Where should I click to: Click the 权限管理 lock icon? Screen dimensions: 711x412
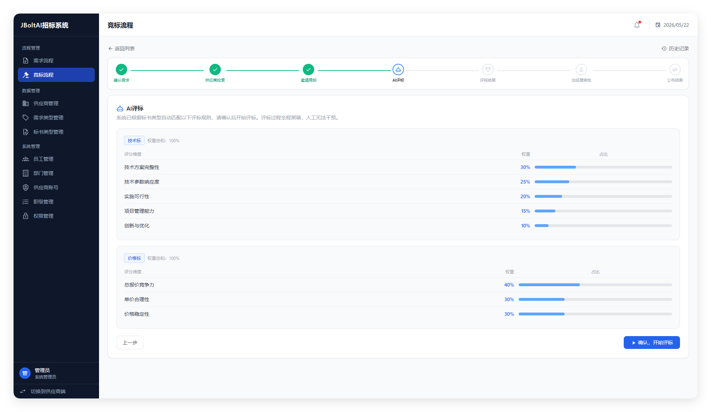point(26,216)
